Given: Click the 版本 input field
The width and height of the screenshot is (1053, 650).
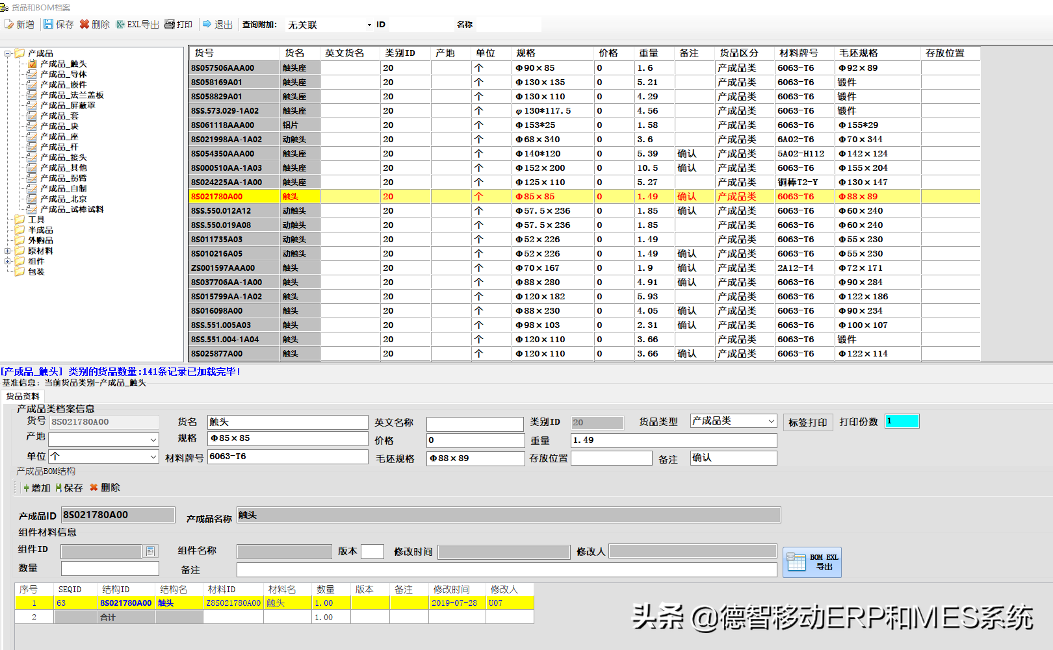Looking at the screenshot, I should [372, 551].
